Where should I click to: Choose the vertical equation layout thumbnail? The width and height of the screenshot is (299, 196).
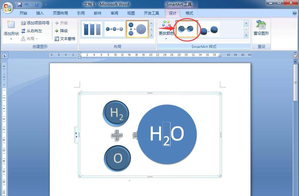pos(137,29)
